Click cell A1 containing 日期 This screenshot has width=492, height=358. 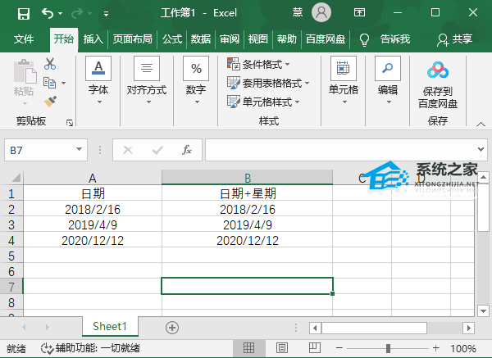[x=93, y=193]
